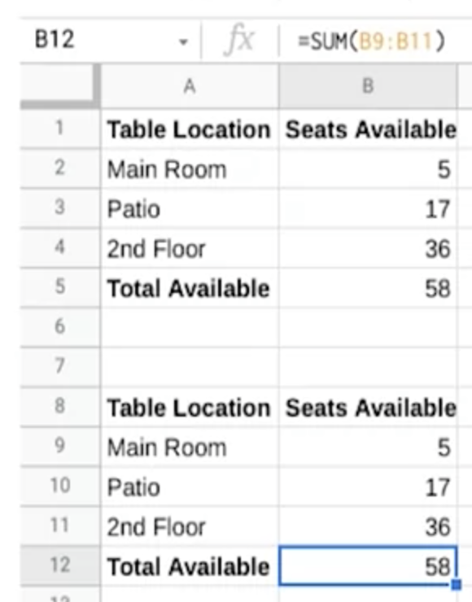This screenshot has height=602, width=472.
Task: Select empty cell A6
Action: click(x=190, y=327)
